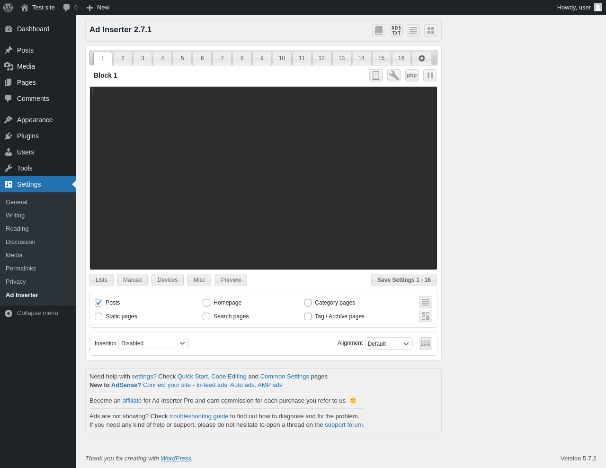Click the Posts pushpin icon

pyautogui.click(x=9, y=50)
